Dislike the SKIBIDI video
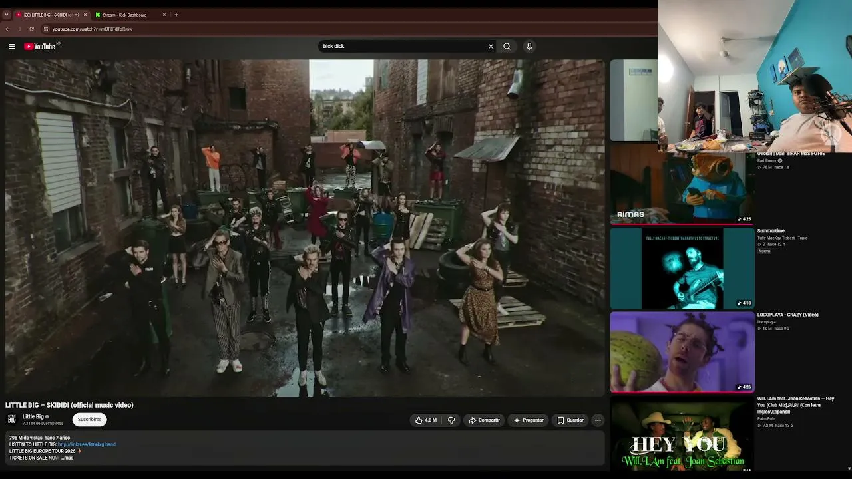The image size is (852, 479). (x=451, y=420)
